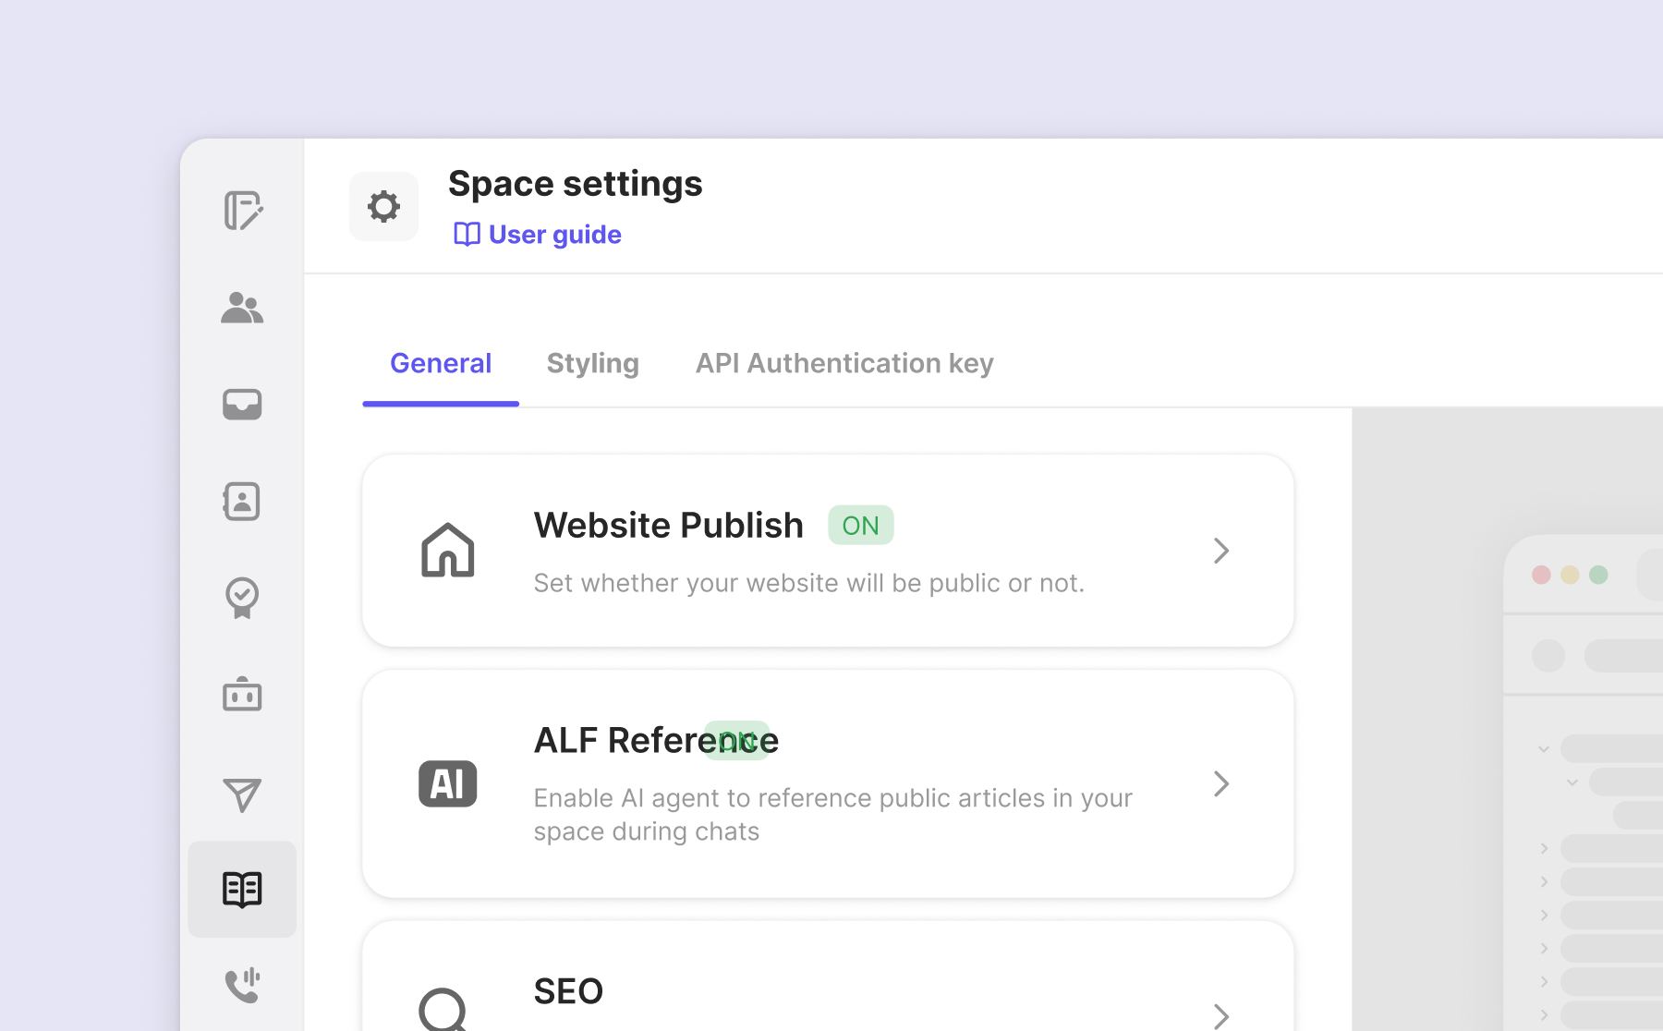This screenshot has height=1031, width=1663.
Task: Open the chatbot robot sidebar icon
Action: (x=242, y=695)
